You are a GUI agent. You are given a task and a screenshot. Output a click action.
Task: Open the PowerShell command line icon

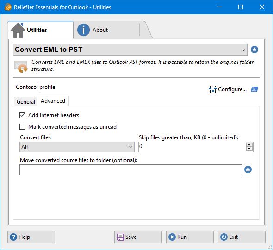pos(254,89)
